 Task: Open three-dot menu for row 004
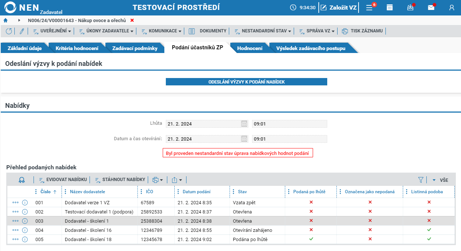15,230
